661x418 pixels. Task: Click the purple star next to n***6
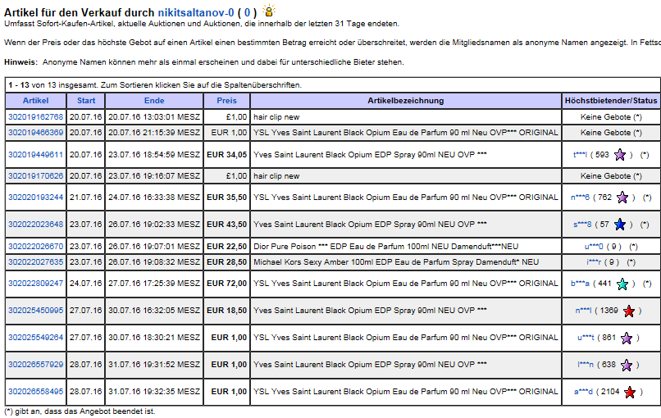pos(622,198)
